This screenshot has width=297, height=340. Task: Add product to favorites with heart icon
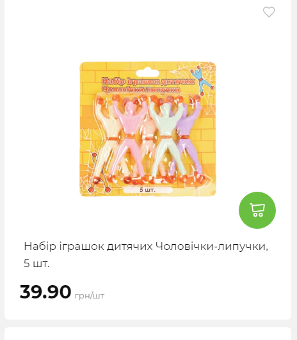[x=269, y=12]
